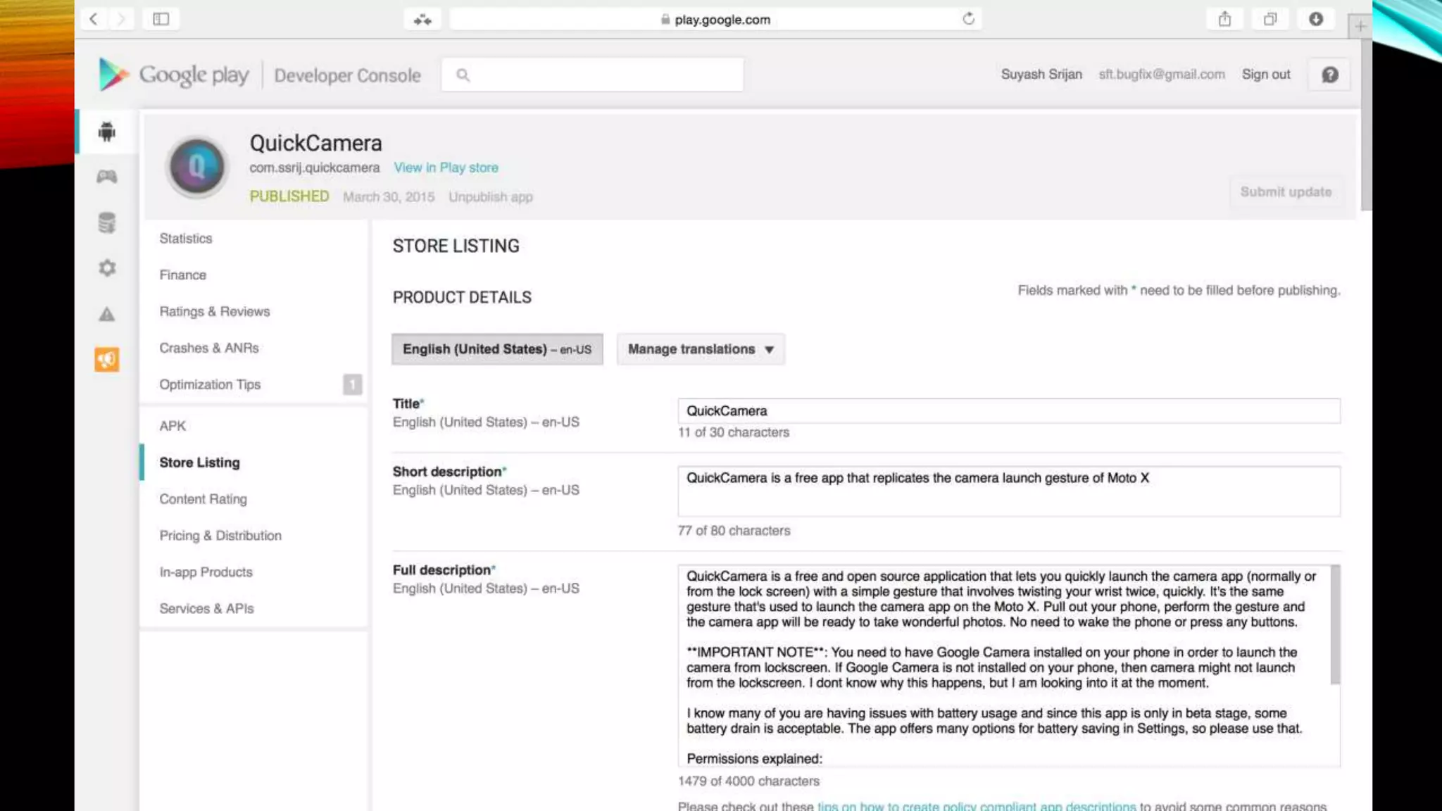
Task: Click the full description scrollbar
Action: coord(1334,625)
